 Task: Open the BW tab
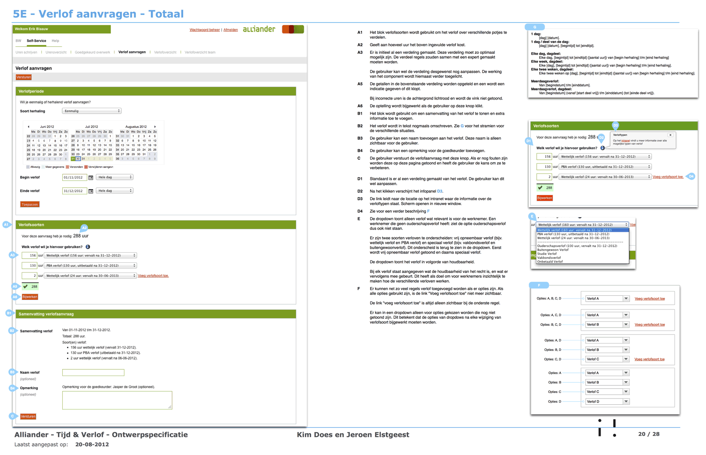pos(19,41)
